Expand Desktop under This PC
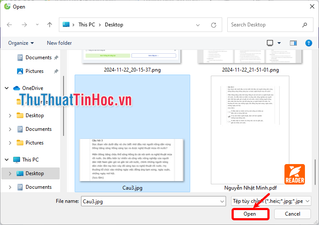The image size is (319, 225). coord(10,173)
